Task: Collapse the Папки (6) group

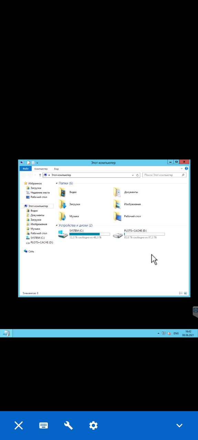Action: tap(57, 184)
